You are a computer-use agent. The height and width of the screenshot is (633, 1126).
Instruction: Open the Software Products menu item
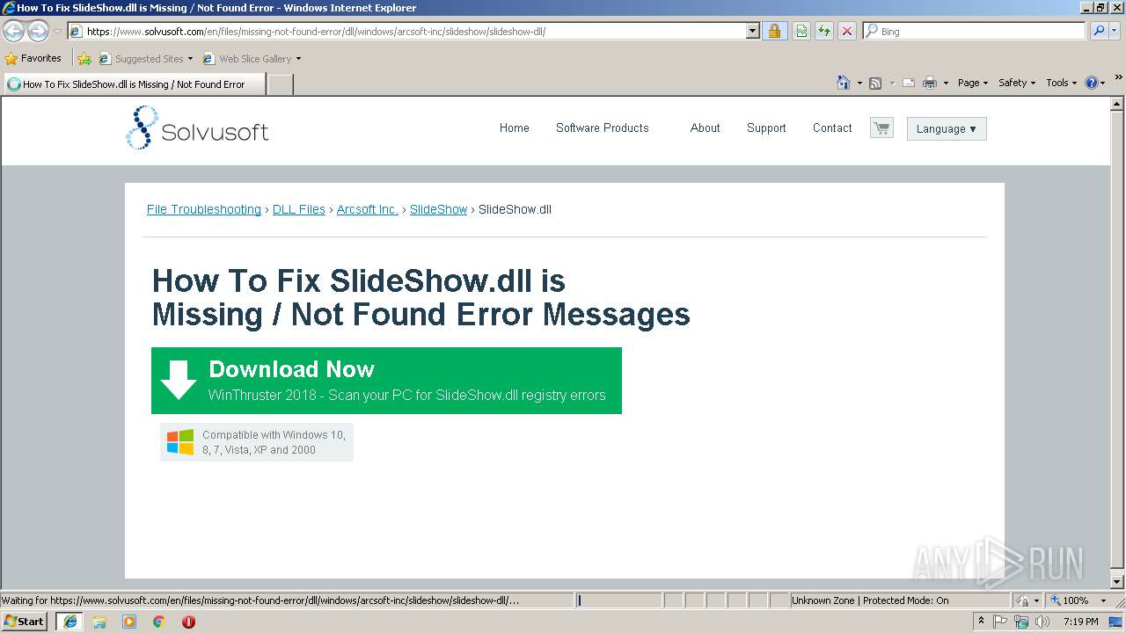pos(602,127)
